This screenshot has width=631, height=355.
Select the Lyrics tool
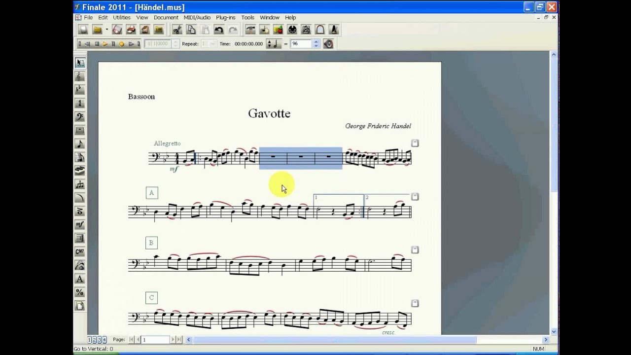pos(80,265)
